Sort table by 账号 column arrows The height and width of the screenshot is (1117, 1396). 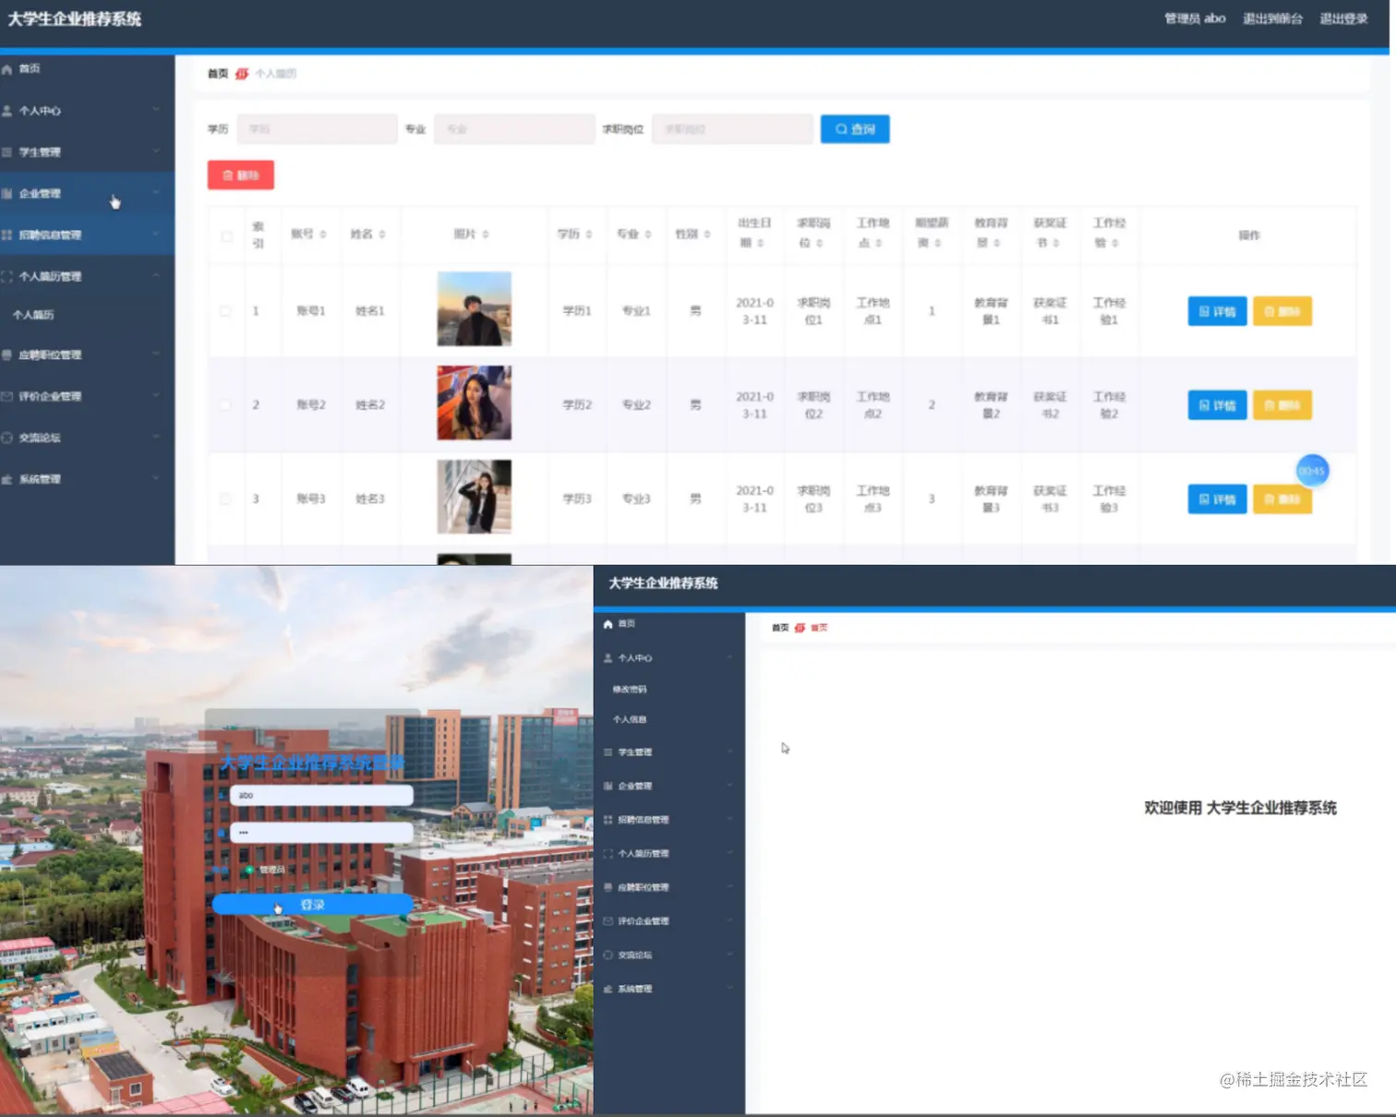point(322,234)
